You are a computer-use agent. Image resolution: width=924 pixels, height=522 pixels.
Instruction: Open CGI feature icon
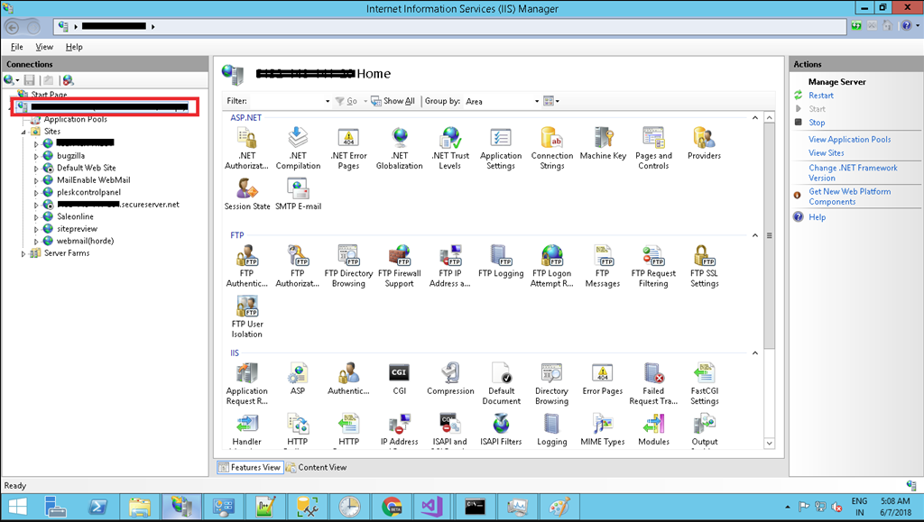[400, 372]
